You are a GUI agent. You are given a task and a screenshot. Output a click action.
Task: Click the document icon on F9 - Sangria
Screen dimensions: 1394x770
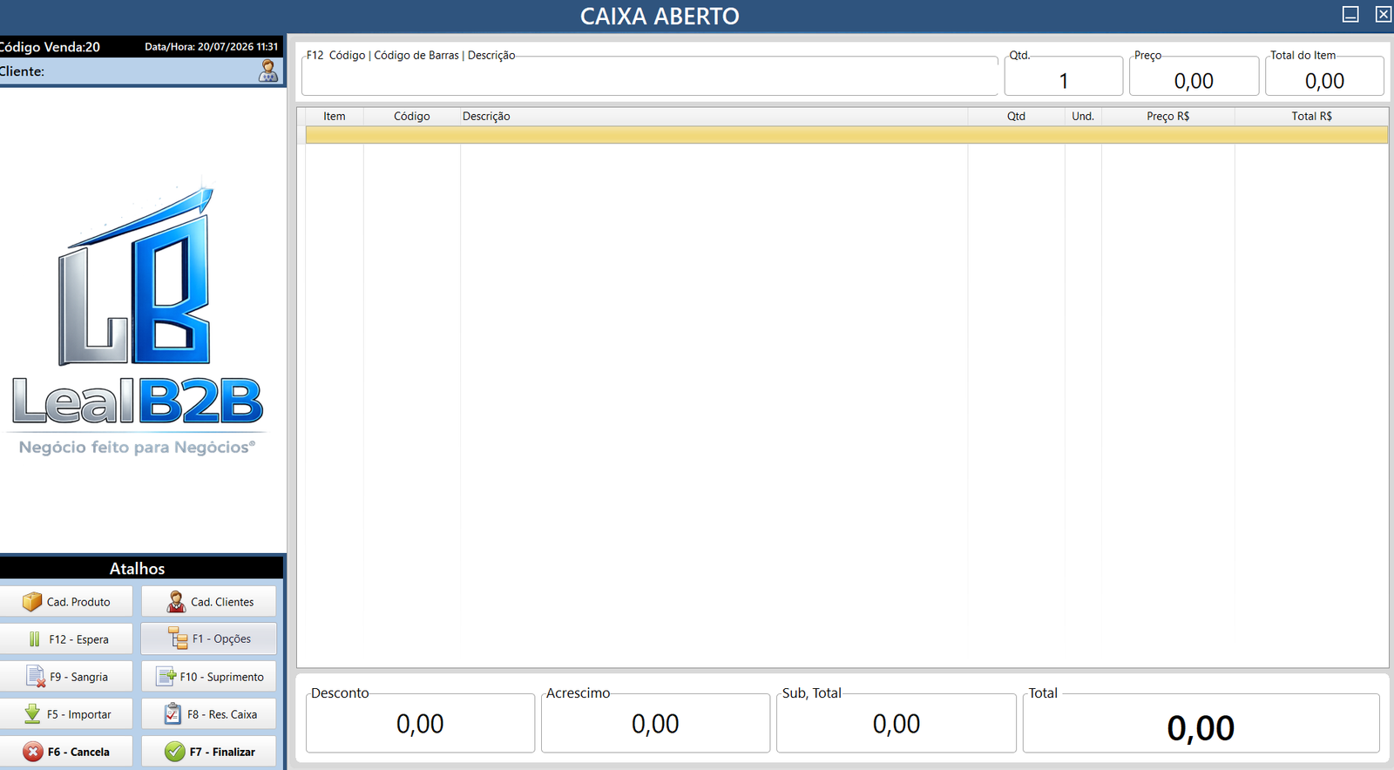point(36,677)
